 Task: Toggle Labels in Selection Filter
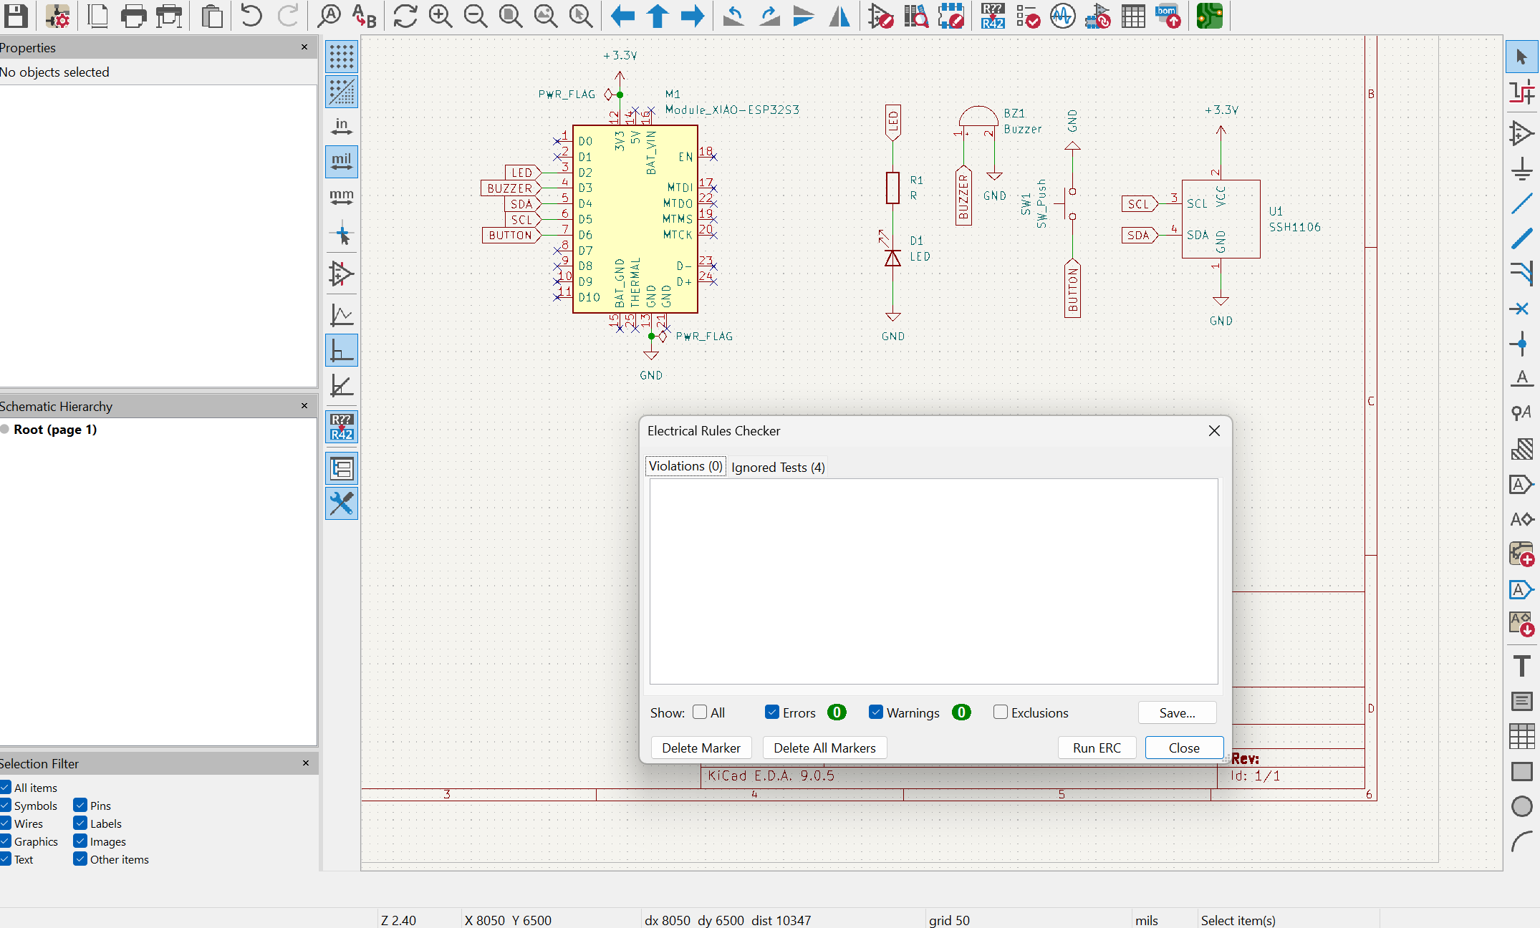click(x=80, y=823)
